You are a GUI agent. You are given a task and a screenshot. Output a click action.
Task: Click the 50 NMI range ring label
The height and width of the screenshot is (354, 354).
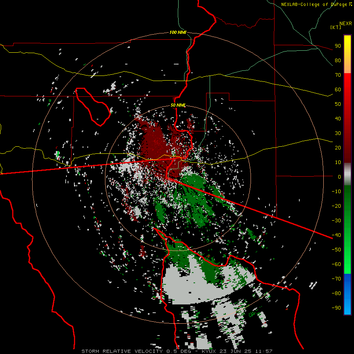(x=178, y=105)
